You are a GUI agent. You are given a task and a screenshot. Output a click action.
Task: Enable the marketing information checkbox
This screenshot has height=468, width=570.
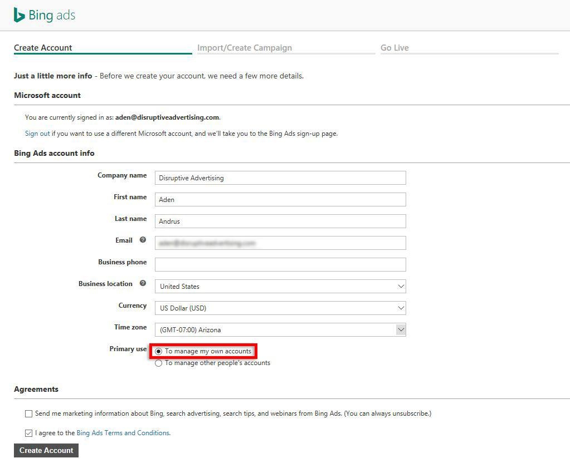click(29, 413)
